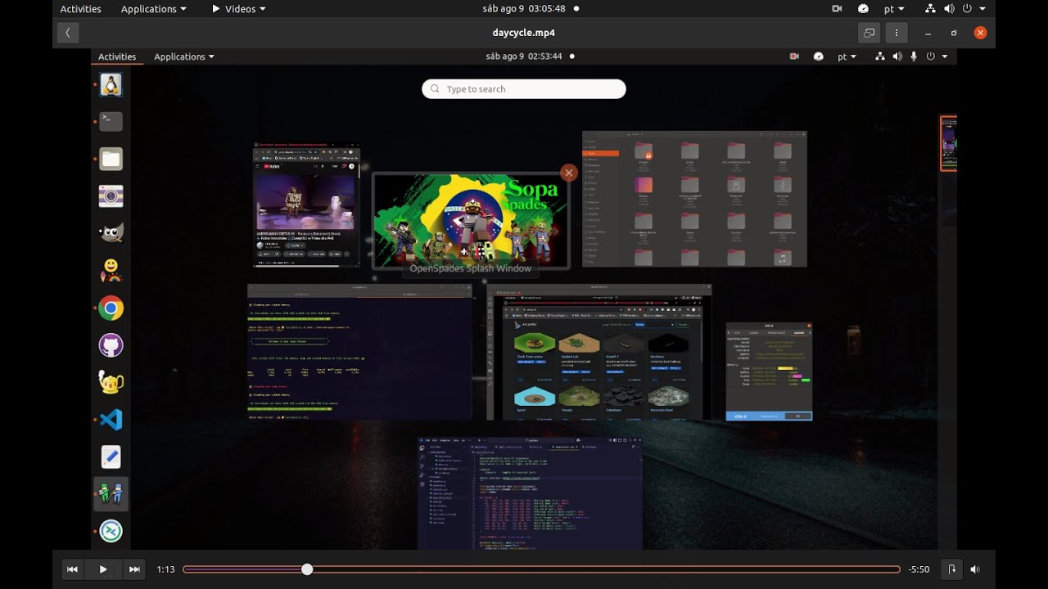Open GitHub Desktop from the dock
Viewport: 1048px width, 589px height.
[x=111, y=345]
